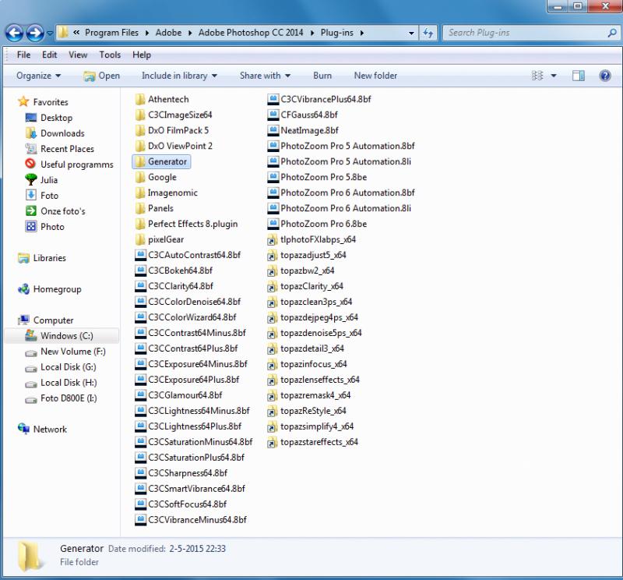Expand the address bar history dropdown

pyautogui.click(x=411, y=33)
